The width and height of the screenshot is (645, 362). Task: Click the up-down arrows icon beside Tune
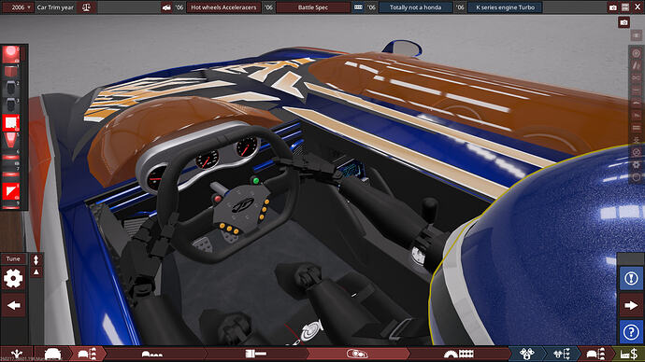[x=36, y=259]
